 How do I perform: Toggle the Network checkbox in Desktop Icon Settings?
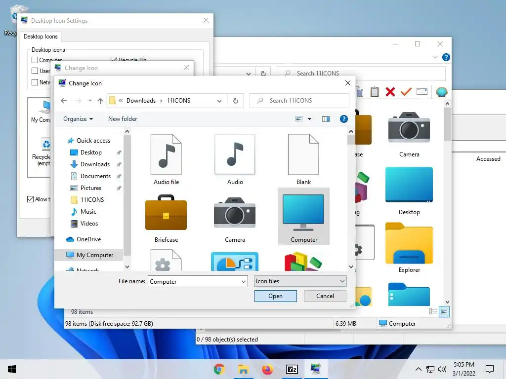pos(35,82)
